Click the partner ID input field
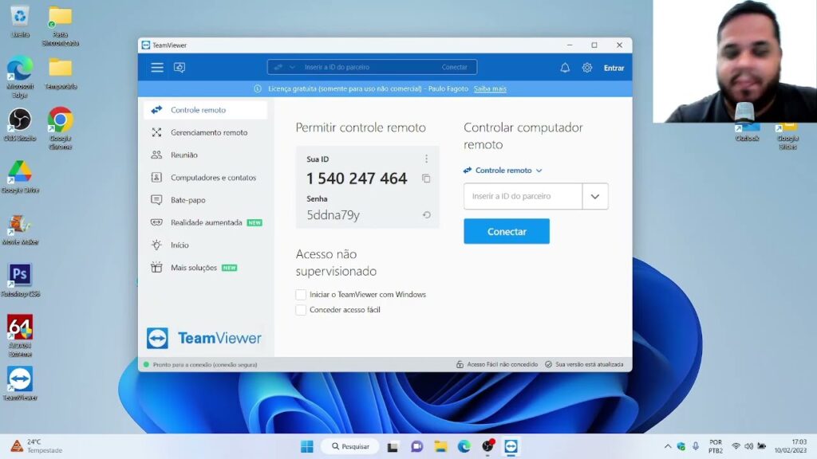Screen dimensions: 817x459 tap(523, 196)
